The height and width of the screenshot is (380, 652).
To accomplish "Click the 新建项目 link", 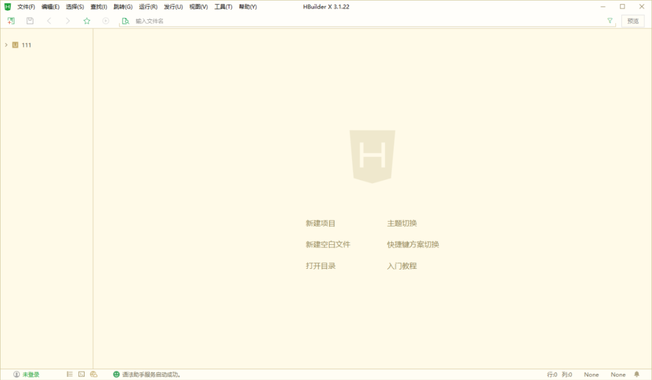I will pyautogui.click(x=321, y=224).
